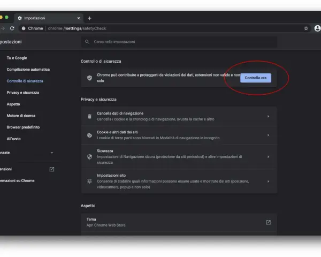This screenshot has height=257, width=321.
Task: Go to Privacy e sicurezza in the sidebar
Action: pyautogui.click(x=22, y=93)
